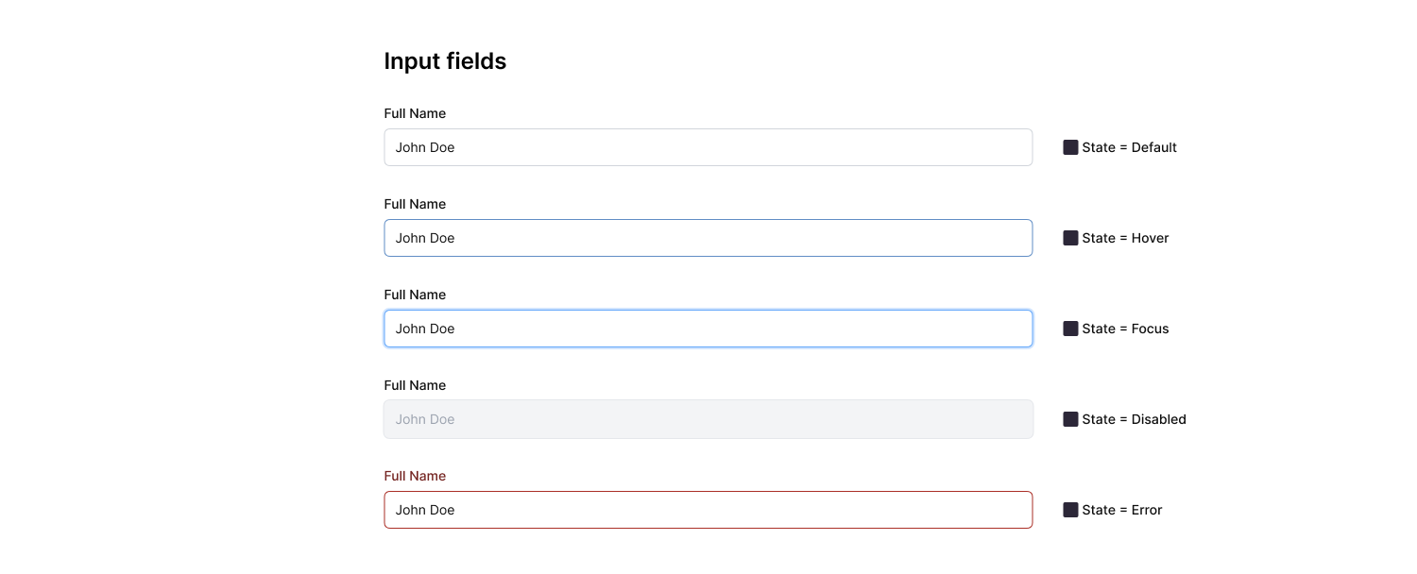The width and height of the screenshot is (1417, 574).
Task: Click the dark square beside State = Hover
Action: point(1070,238)
